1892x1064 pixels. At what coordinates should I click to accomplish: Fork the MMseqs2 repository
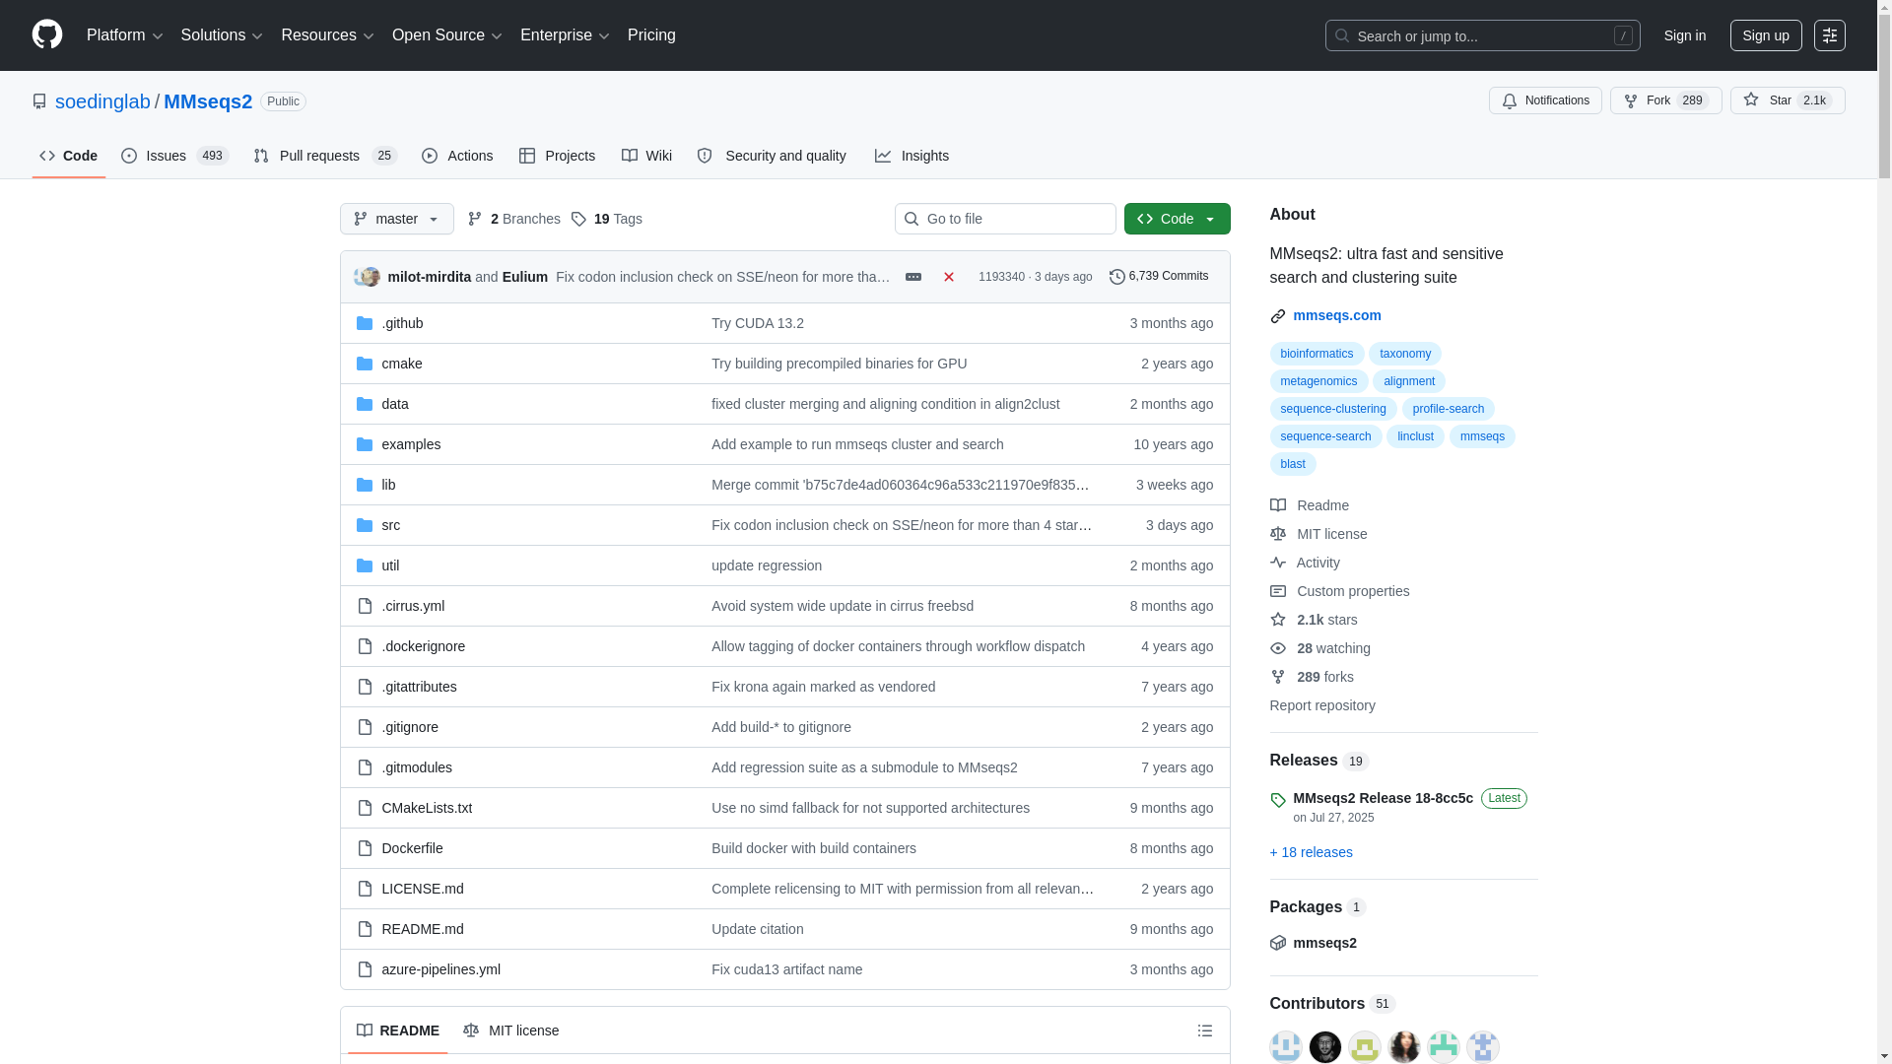pyautogui.click(x=1666, y=100)
